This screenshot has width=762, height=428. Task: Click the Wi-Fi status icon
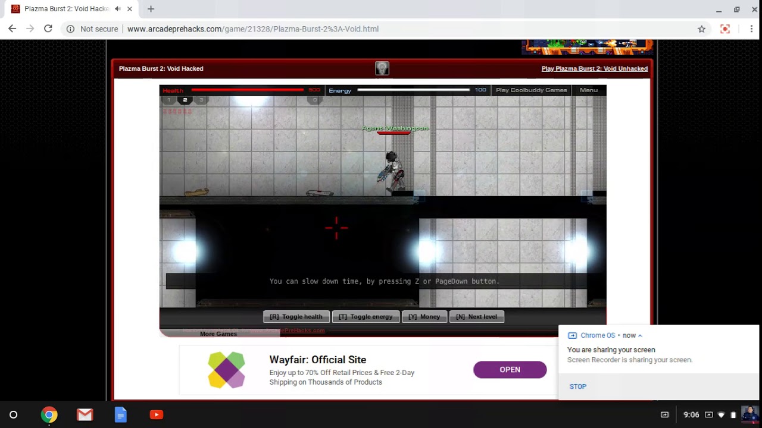coord(721,414)
